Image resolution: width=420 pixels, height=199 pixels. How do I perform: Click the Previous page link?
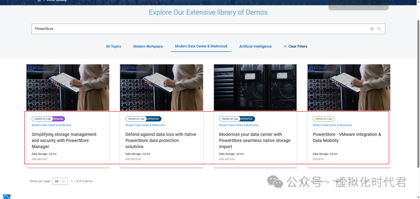coord(319,182)
